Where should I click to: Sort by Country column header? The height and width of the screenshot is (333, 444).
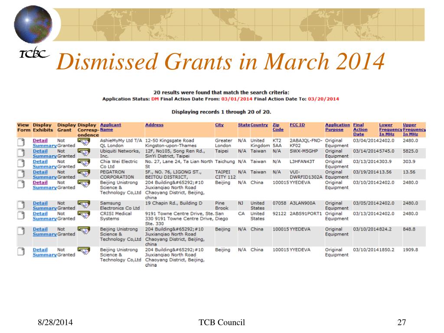click(x=259, y=125)
